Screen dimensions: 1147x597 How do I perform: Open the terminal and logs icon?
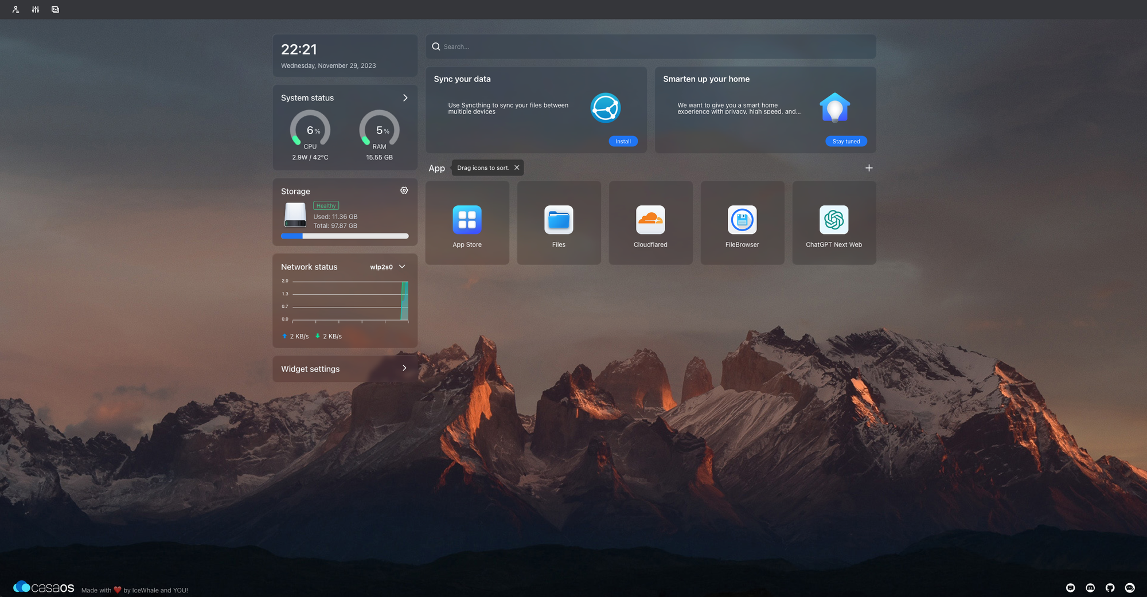click(x=55, y=9)
